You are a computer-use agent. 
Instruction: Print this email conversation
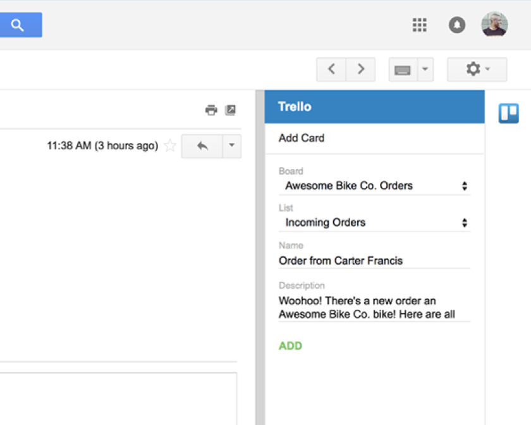(211, 110)
